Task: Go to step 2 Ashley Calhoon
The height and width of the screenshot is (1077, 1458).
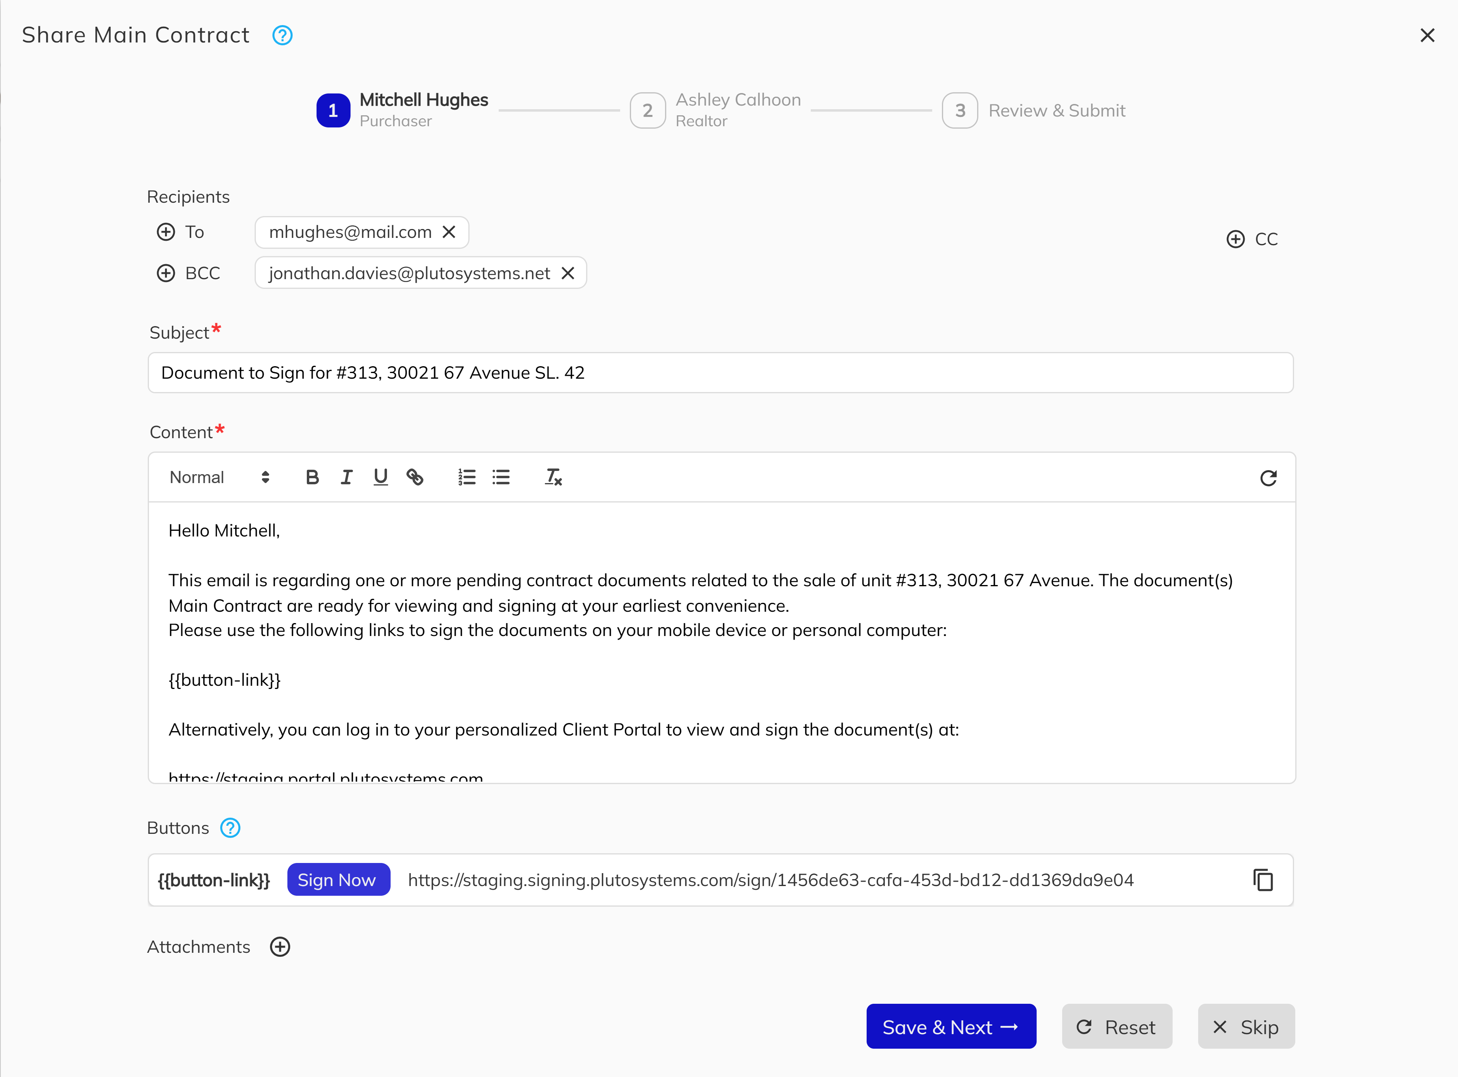Action: (x=716, y=110)
